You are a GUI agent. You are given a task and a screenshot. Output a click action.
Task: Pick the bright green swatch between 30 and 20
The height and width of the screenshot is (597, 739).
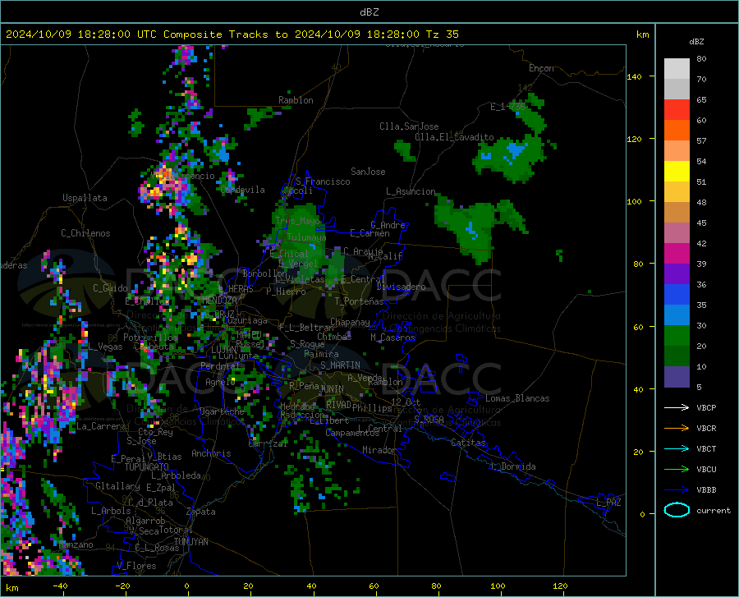click(677, 336)
